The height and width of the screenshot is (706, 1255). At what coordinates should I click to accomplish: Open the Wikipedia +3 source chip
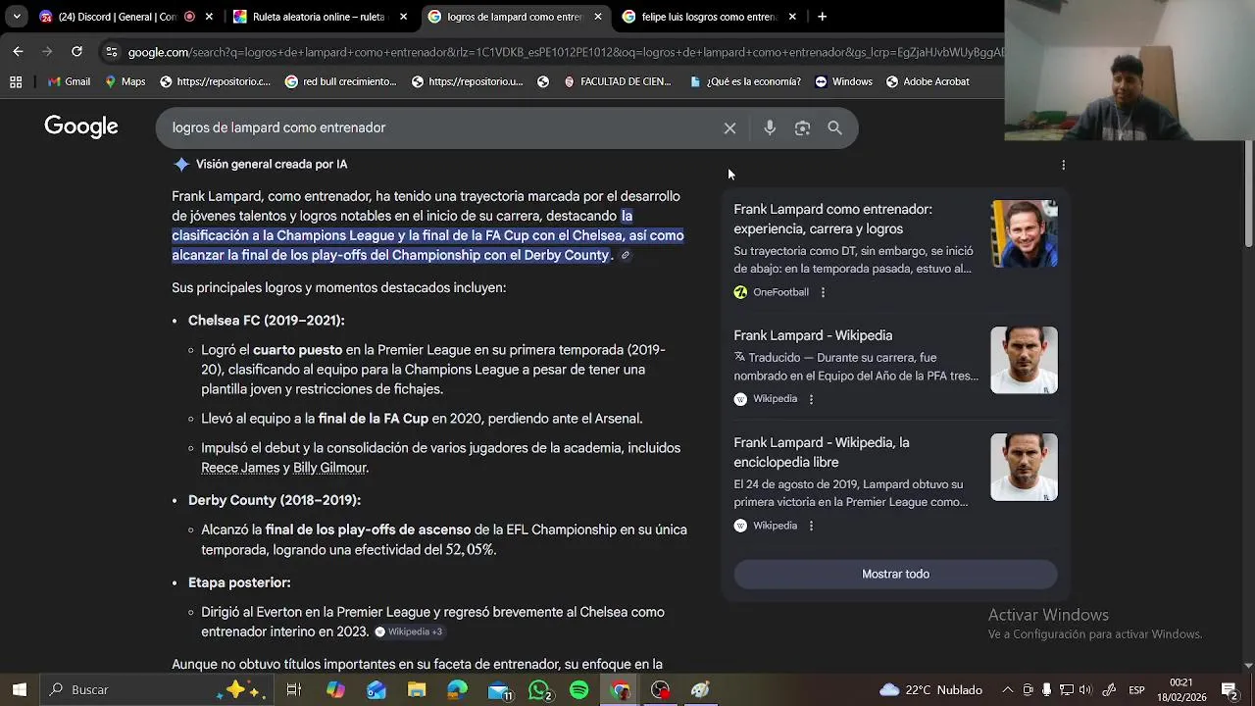point(410,632)
